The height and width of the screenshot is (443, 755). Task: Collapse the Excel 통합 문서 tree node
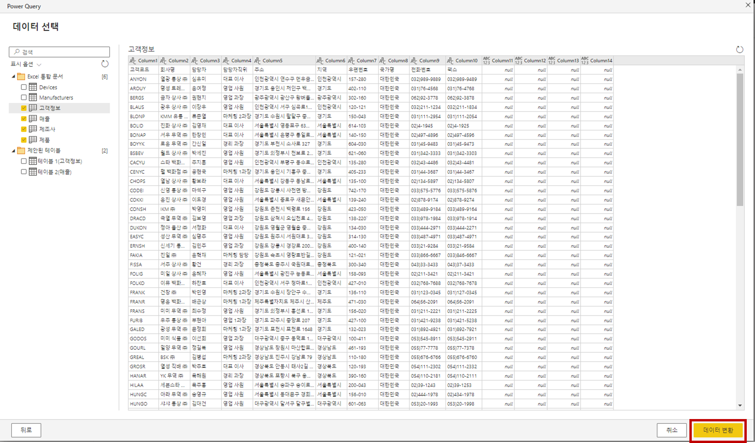click(13, 77)
